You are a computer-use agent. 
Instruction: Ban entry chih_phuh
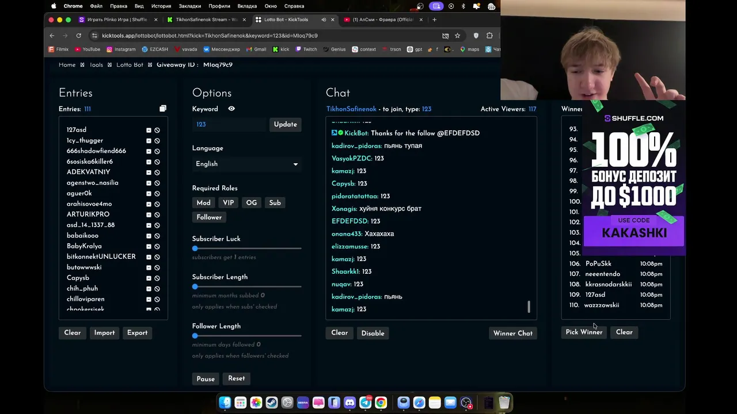point(157,289)
